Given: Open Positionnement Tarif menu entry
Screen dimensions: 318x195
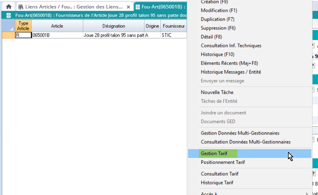Looking at the screenshot, I should pyautogui.click(x=223, y=162).
